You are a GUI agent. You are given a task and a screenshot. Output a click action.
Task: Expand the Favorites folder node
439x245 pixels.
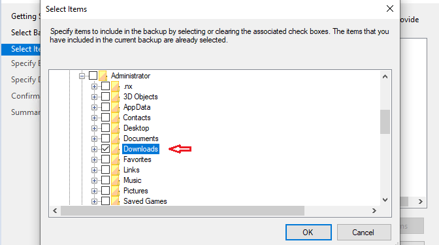click(94, 159)
